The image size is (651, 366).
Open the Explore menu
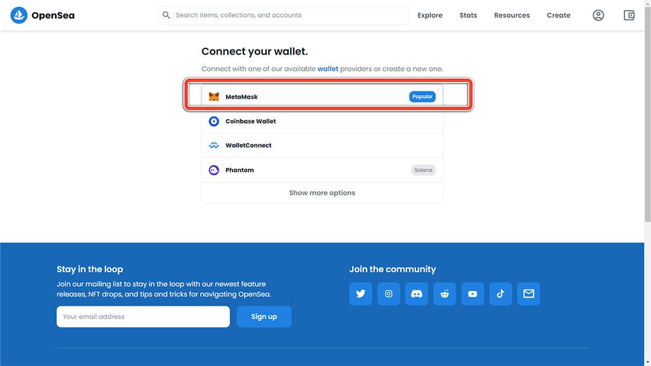tap(430, 15)
